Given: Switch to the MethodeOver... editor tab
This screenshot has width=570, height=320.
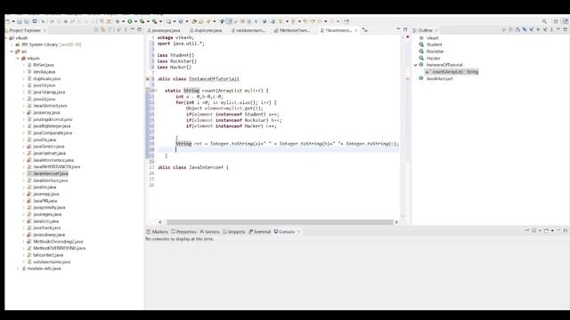Looking at the screenshot, I should click(x=292, y=30).
